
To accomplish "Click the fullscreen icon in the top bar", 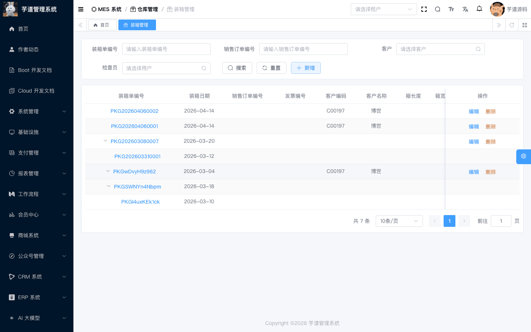I will 424,9.
